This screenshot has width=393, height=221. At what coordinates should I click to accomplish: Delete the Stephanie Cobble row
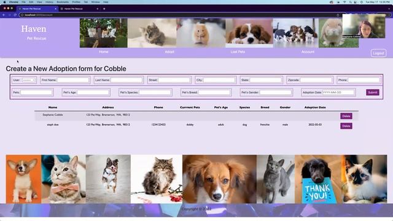[x=346, y=116]
